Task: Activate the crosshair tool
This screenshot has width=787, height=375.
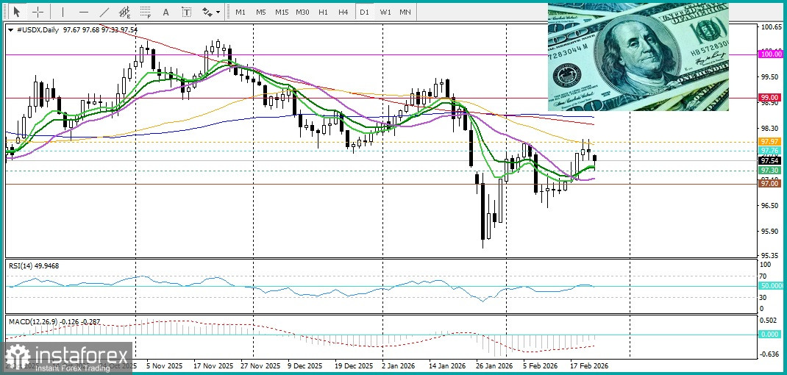Action: (38, 12)
